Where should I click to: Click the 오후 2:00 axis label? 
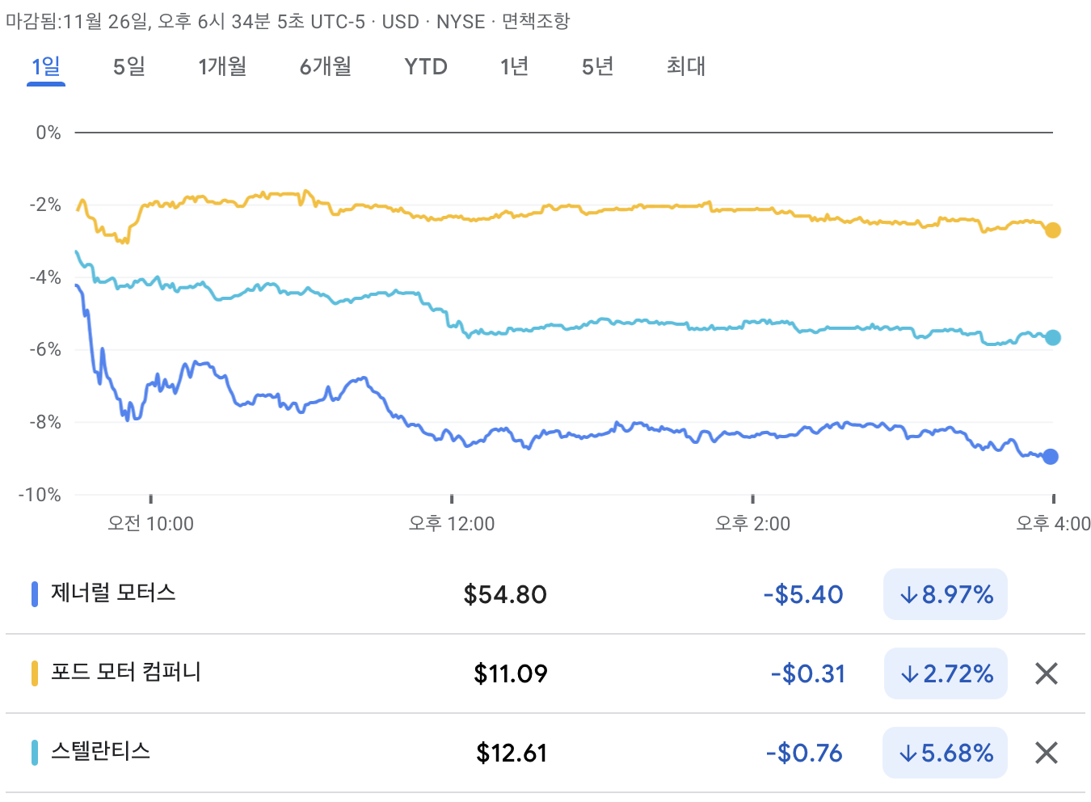(752, 524)
